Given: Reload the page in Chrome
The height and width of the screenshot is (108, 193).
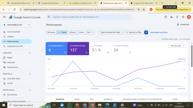Looking at the screenshot, I should tap(14, 9).
